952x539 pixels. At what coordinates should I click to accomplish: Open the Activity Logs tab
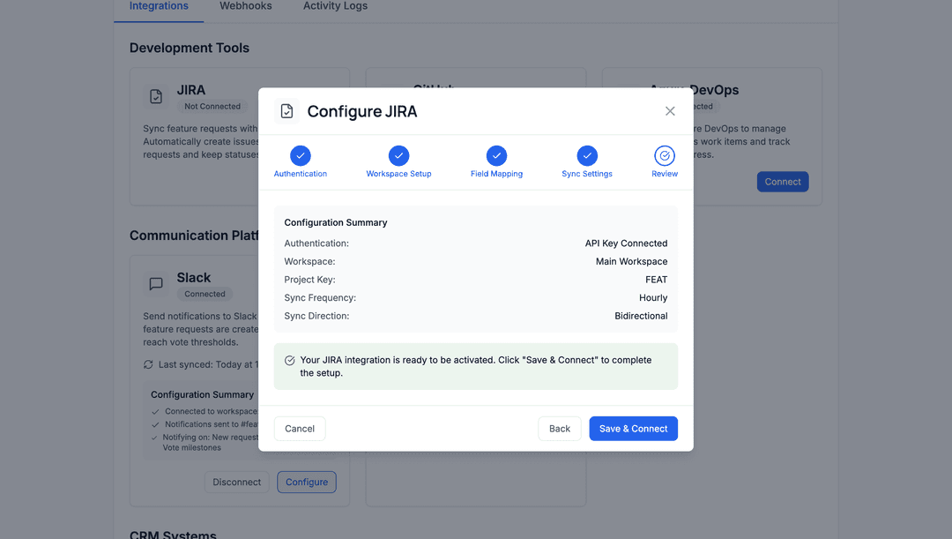(x=335, y=5)
